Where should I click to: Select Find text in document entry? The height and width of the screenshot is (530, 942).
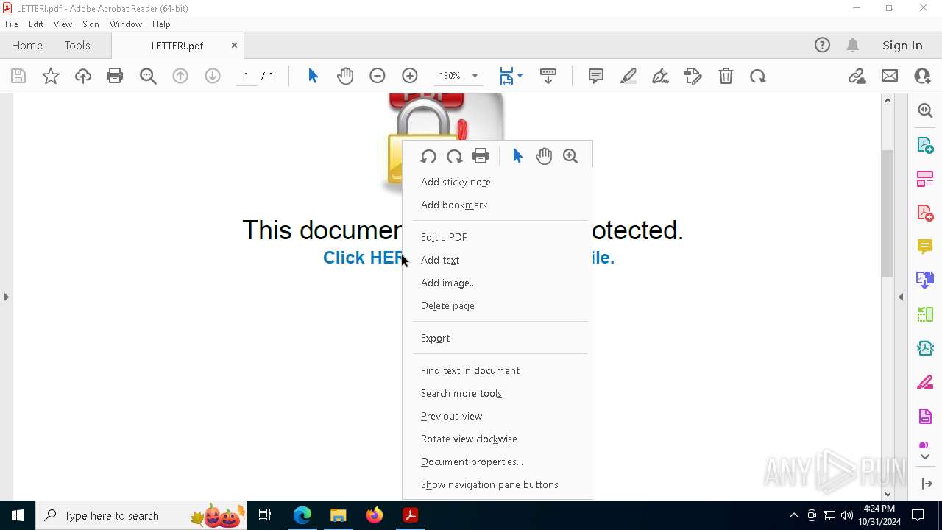coord(497,370)
